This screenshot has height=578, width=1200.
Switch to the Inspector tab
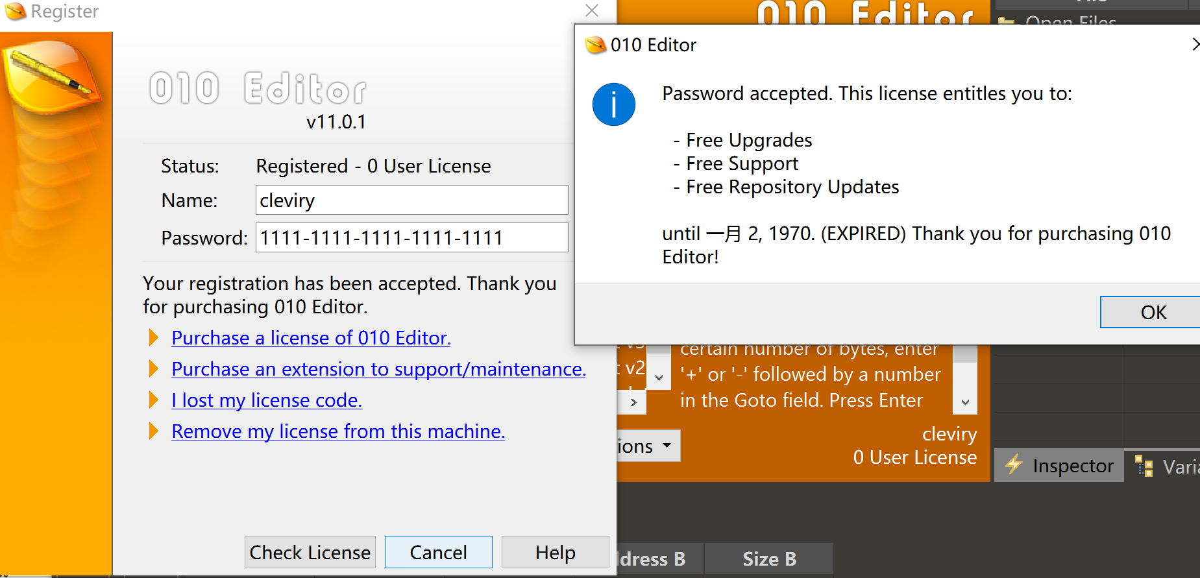point(1059,466)
